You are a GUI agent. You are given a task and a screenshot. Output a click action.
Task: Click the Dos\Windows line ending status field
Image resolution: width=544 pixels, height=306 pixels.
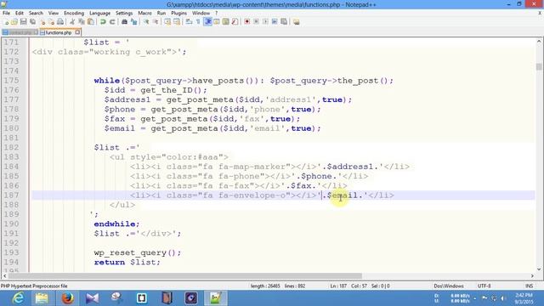click(x=449, y=286)
